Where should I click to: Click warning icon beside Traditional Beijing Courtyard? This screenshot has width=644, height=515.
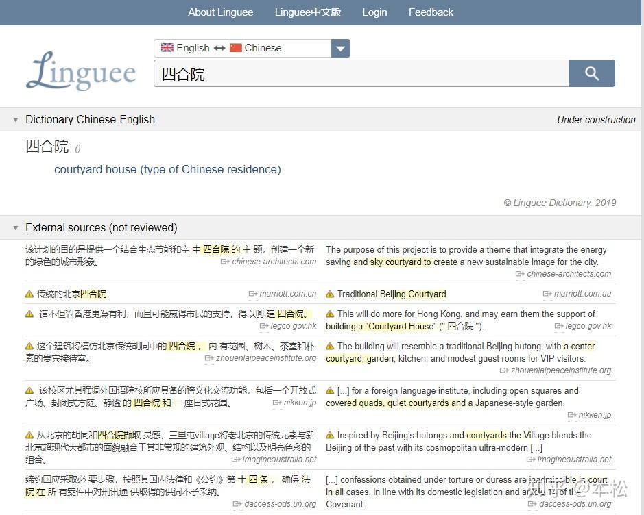(x=330, y=294)
